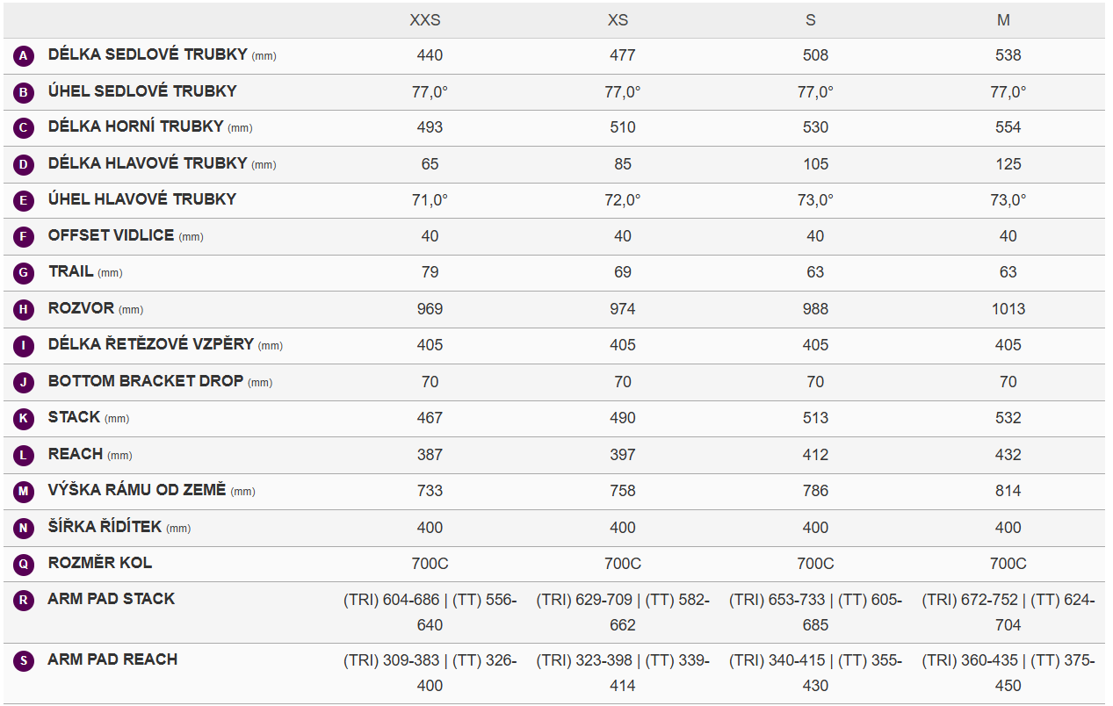Click the purple E badge icon
Screen dimensions: 1113x706
pyautogui.click(x=25, y=201)
